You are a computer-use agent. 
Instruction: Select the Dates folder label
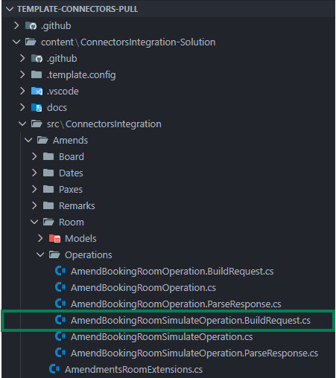click(71, 173)
